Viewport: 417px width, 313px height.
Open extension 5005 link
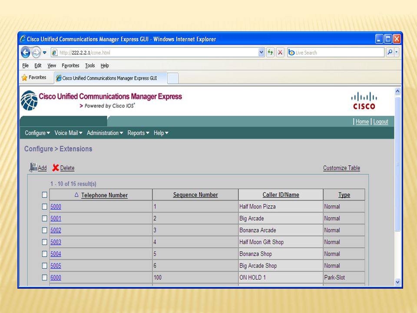[56, 266]
